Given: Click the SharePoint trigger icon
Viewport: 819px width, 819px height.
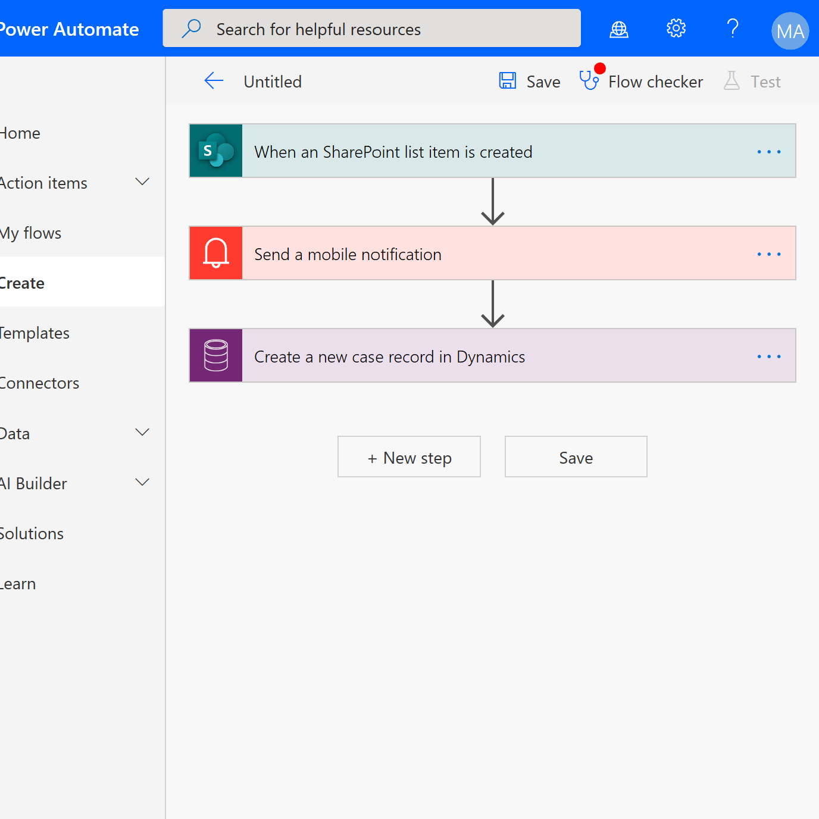Looking at the screenshot, I should coord(216,151).
